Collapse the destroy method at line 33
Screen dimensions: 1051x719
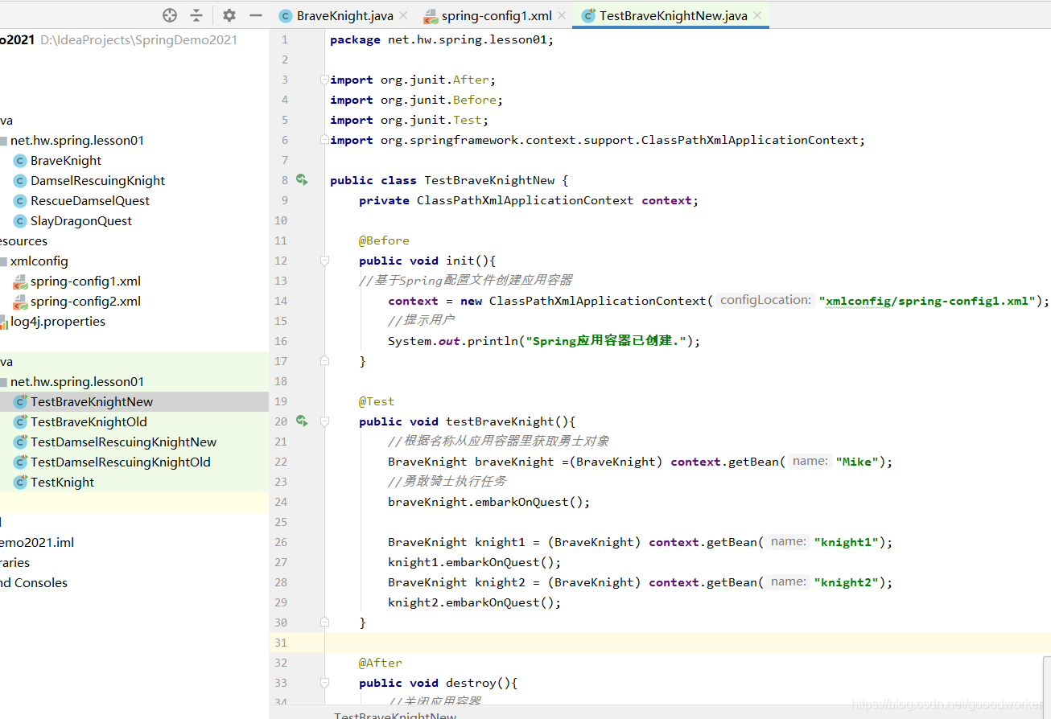[324, 683]
